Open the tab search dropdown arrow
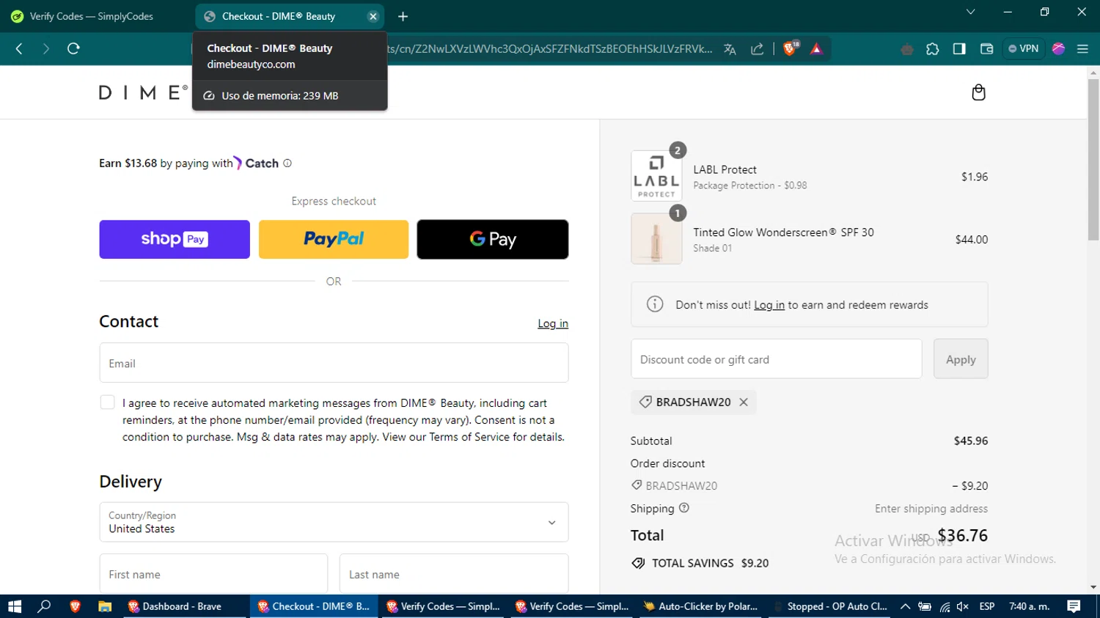The width and height of the screenshot is (1100, 618). point(970,12)
